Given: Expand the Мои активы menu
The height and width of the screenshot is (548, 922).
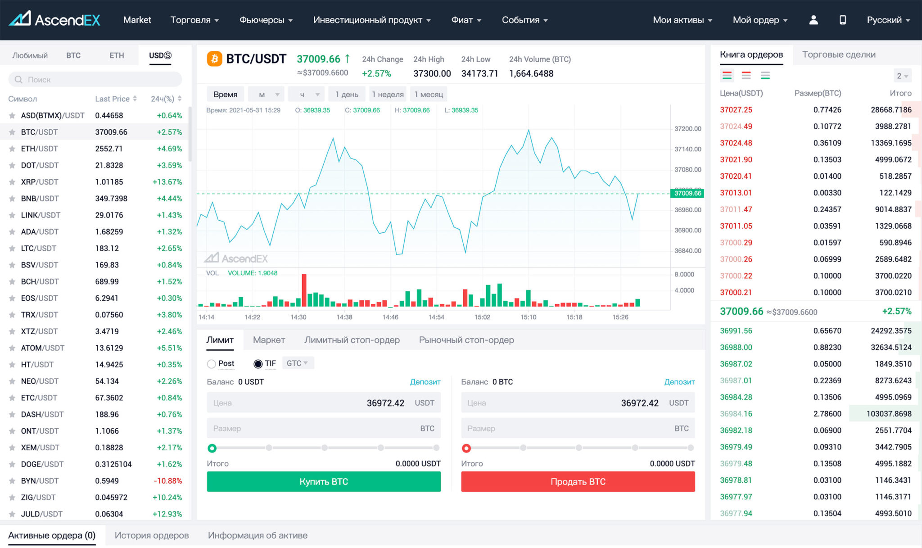Looking at the screenshot, I should (682, 20).
